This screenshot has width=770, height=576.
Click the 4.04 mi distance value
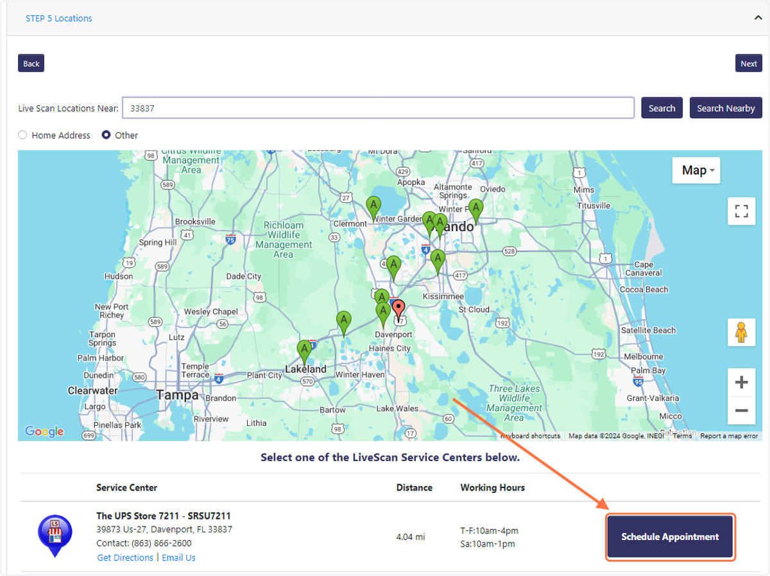click(x=411, y=537)
